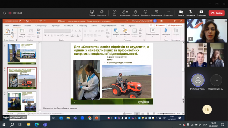Open Microsoft Edge from the taskbar
228x128 pixels.
[37, 125]
